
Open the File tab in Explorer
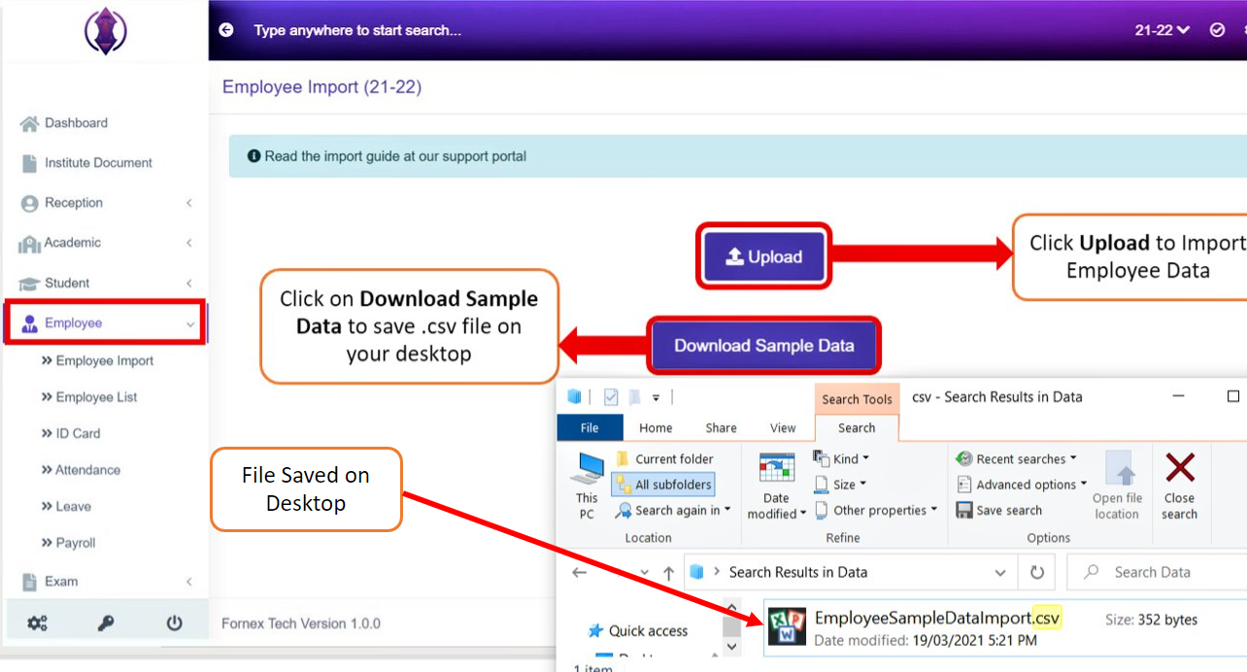coord(590,427)
